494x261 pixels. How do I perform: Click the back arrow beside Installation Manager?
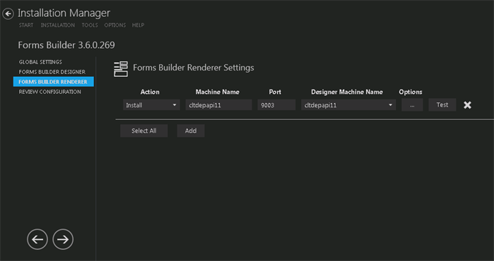(8, 14)
